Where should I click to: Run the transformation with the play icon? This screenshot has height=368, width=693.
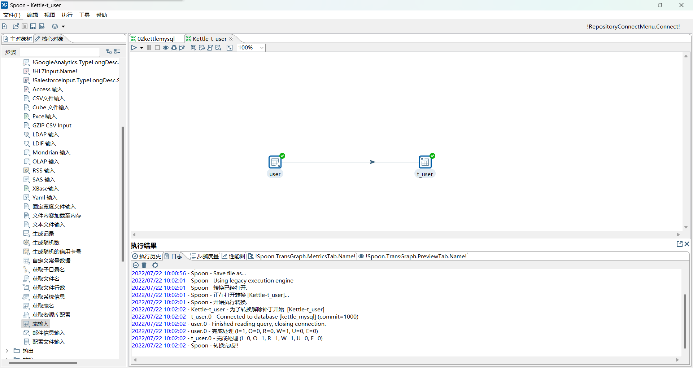tap(134, 48)
